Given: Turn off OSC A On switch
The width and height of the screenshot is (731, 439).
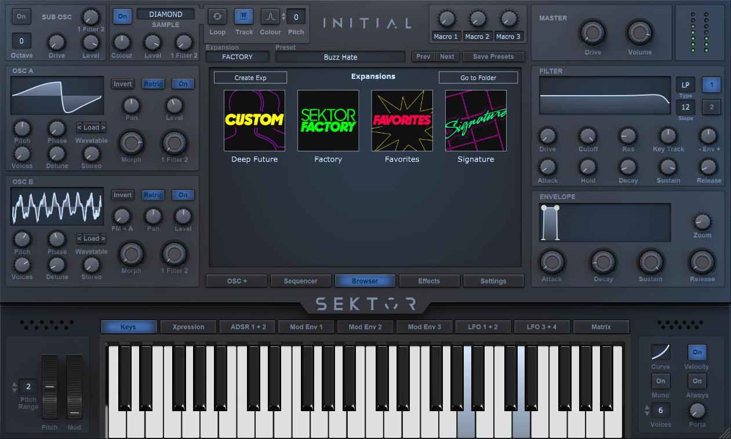Looking at the screenshot, I should [183, 84].
